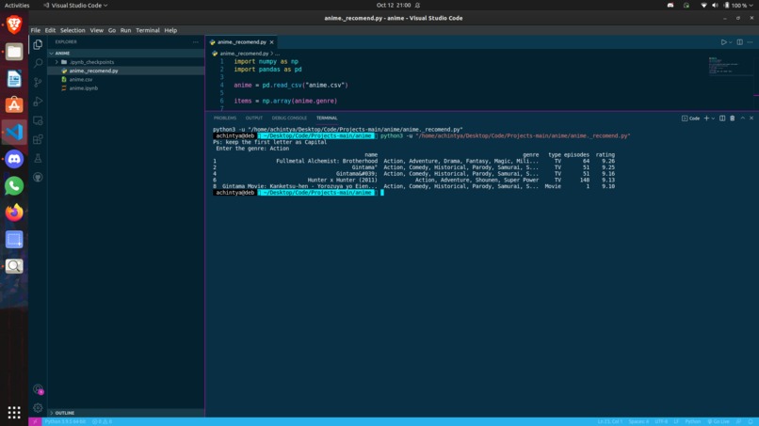The image size is (759, 426).
Task: Open the Visual Studio Code app menu
Action: point(75,6)
